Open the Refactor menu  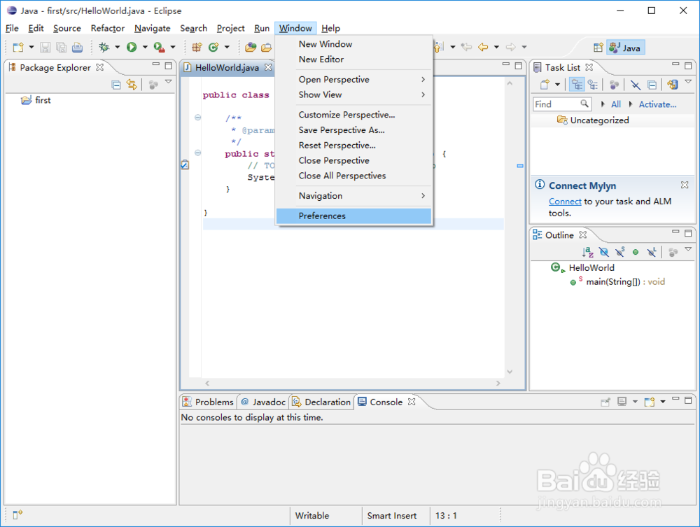point(108,28)
